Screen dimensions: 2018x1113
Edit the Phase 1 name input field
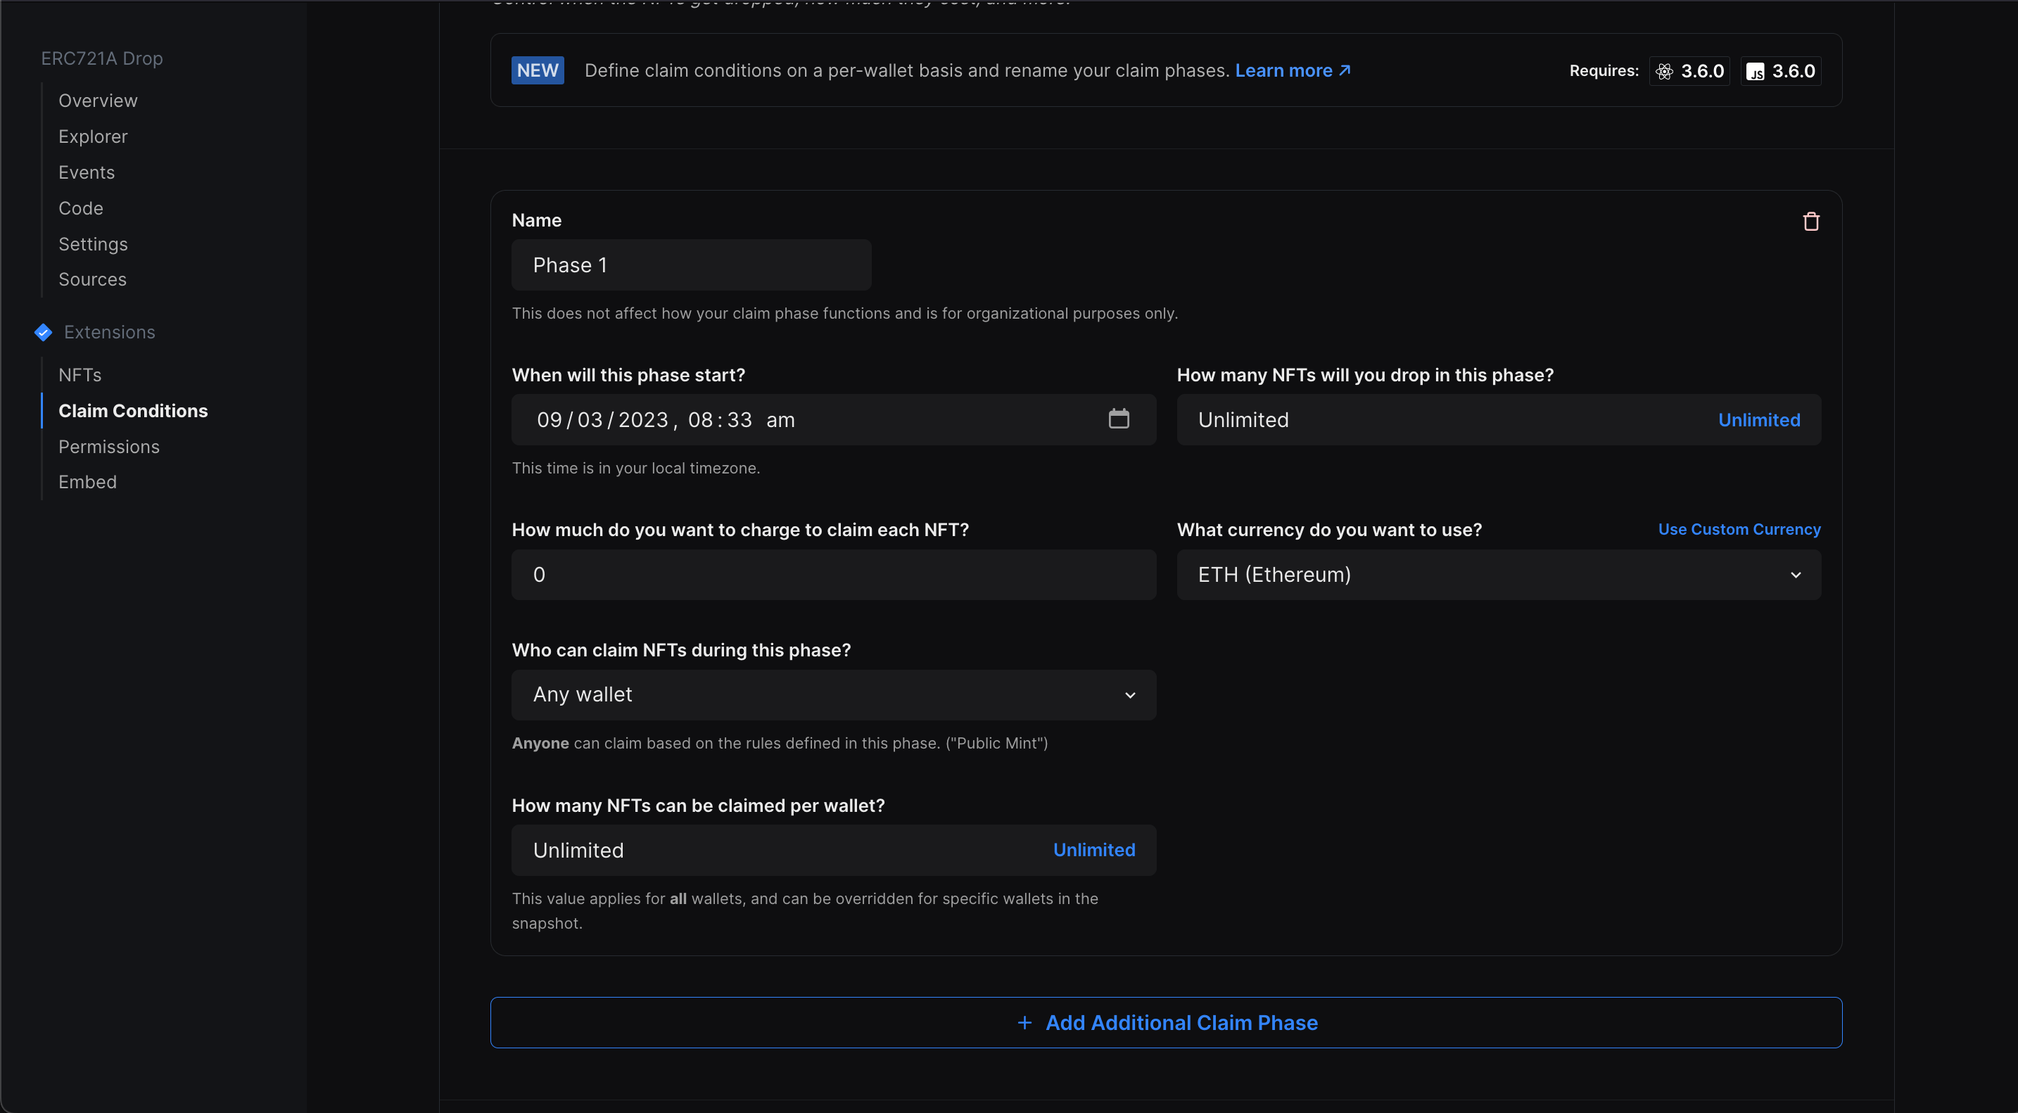tap(691, 265)
